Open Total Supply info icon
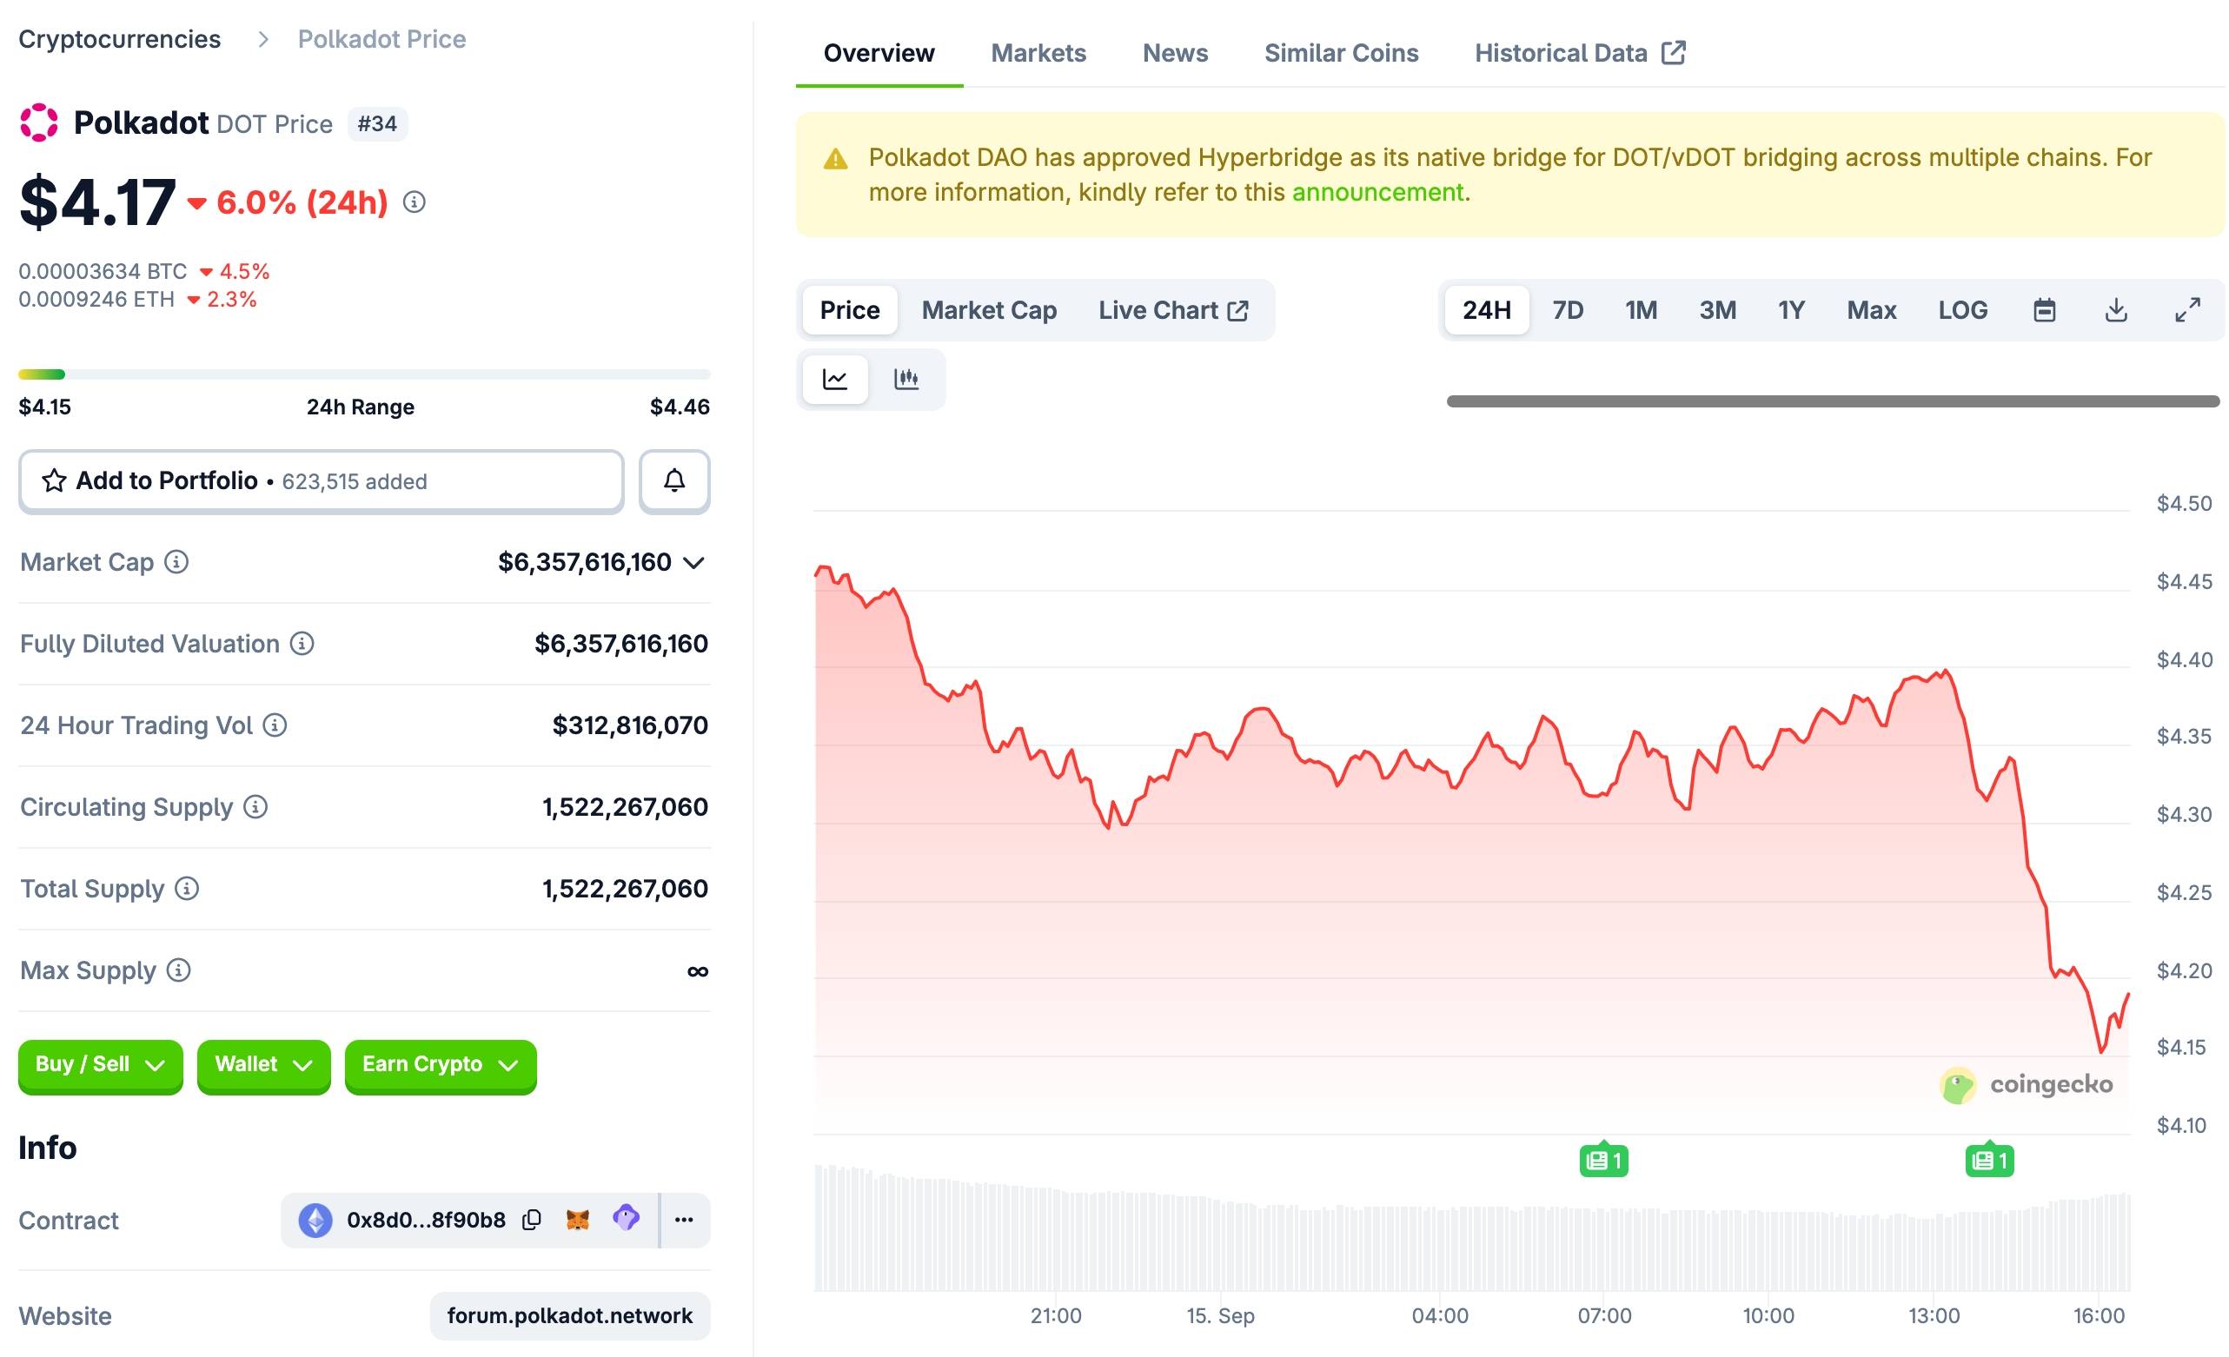The image size is (2229, 1357). (x=186, y=889)
